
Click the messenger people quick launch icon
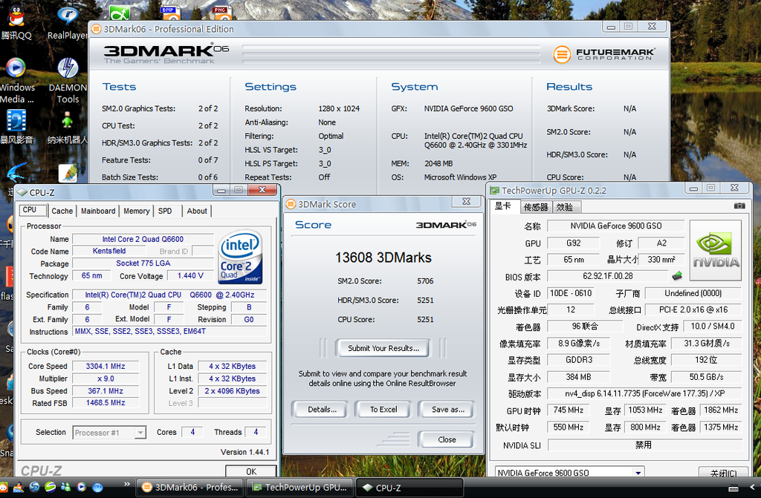[65, 487]
